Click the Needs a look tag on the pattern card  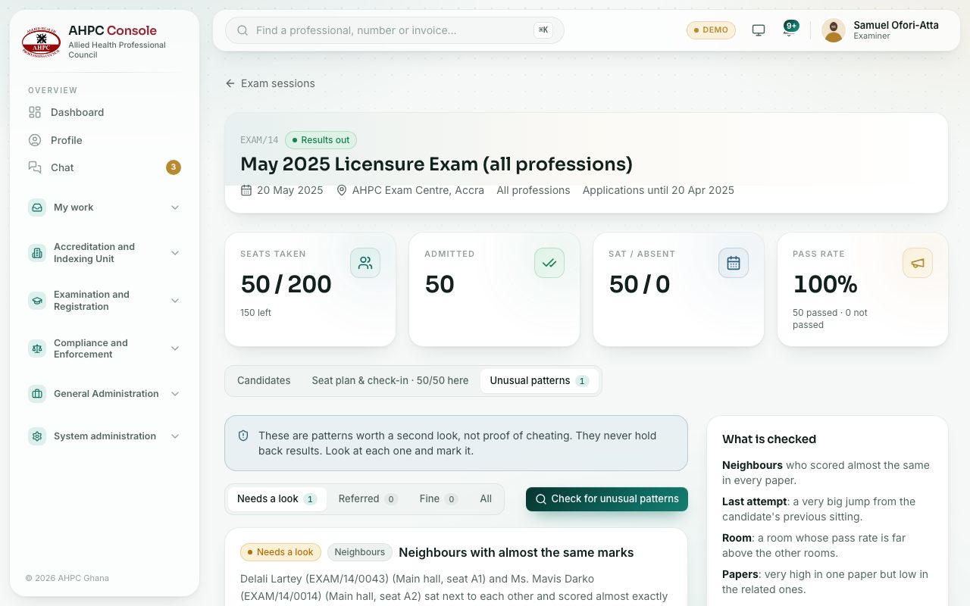click(x=280, y=552)
